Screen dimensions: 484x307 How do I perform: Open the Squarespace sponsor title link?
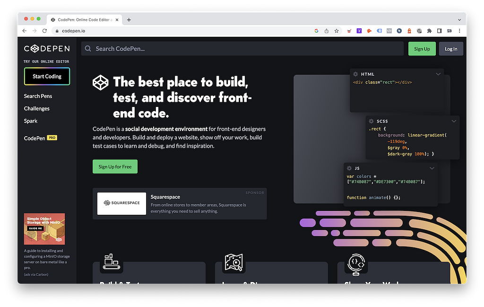(165, 197)
